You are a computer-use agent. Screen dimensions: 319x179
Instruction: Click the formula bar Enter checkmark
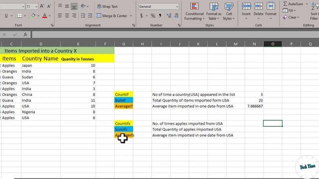pyautogui.click(x=14, y=34)
